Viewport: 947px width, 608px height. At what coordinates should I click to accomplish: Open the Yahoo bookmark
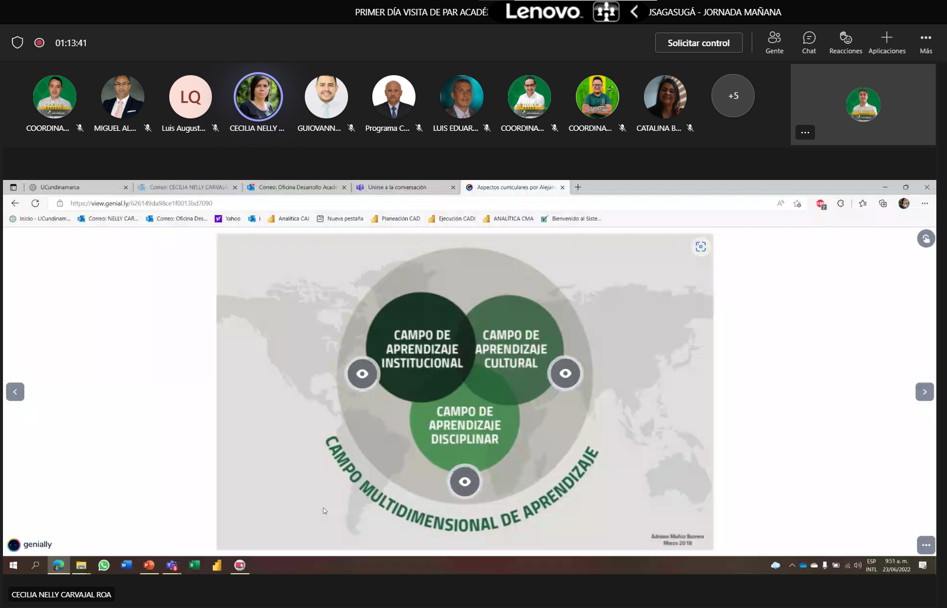[x=227, y=218]
